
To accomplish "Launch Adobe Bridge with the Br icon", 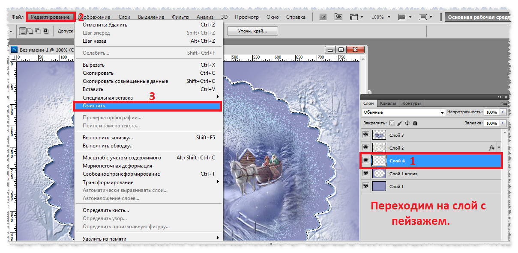I will [323, 17].
